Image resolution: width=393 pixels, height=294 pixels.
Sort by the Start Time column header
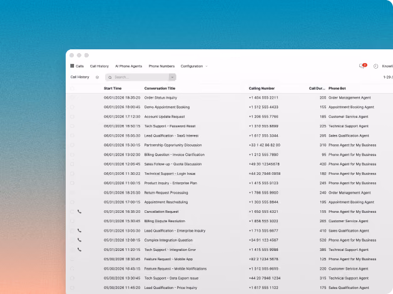[113, 88]
